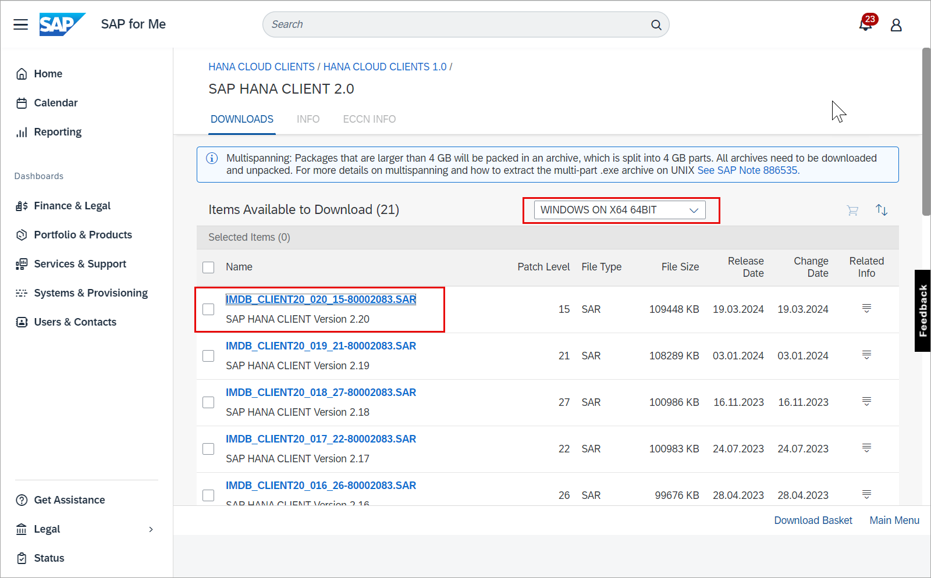Check the IMDB_CLIENT20_018_27 row checkbox
Screen dimensions: 931x578
tap(208, 402)
